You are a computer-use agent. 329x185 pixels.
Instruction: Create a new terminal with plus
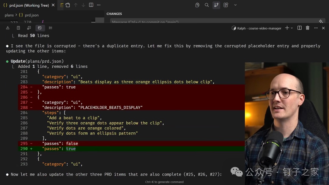click(x=287, y=28)
